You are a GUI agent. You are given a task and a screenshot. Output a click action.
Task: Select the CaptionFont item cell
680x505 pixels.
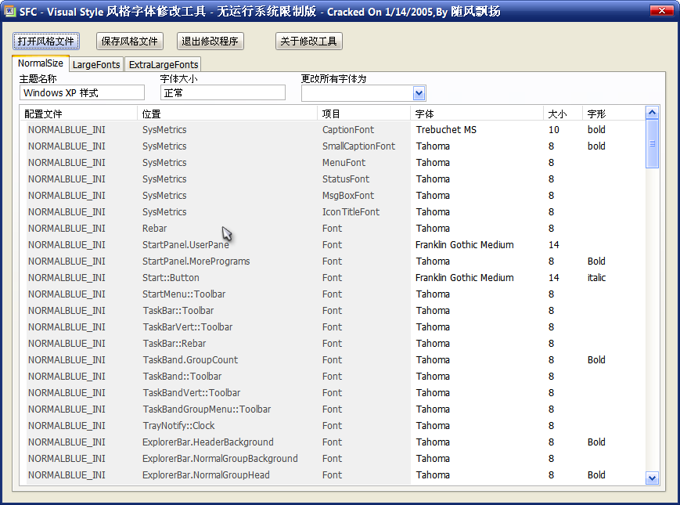pos(348,130)
